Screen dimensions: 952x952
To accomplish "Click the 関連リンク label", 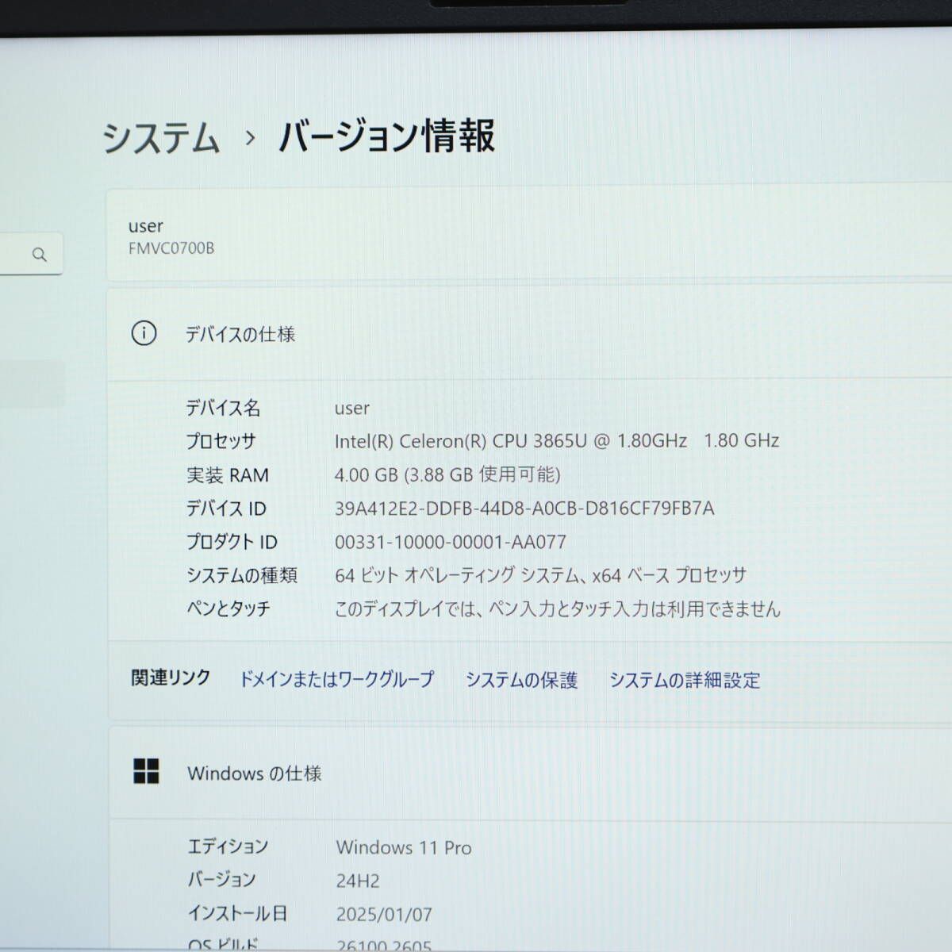I will click(x=171, y=678).
